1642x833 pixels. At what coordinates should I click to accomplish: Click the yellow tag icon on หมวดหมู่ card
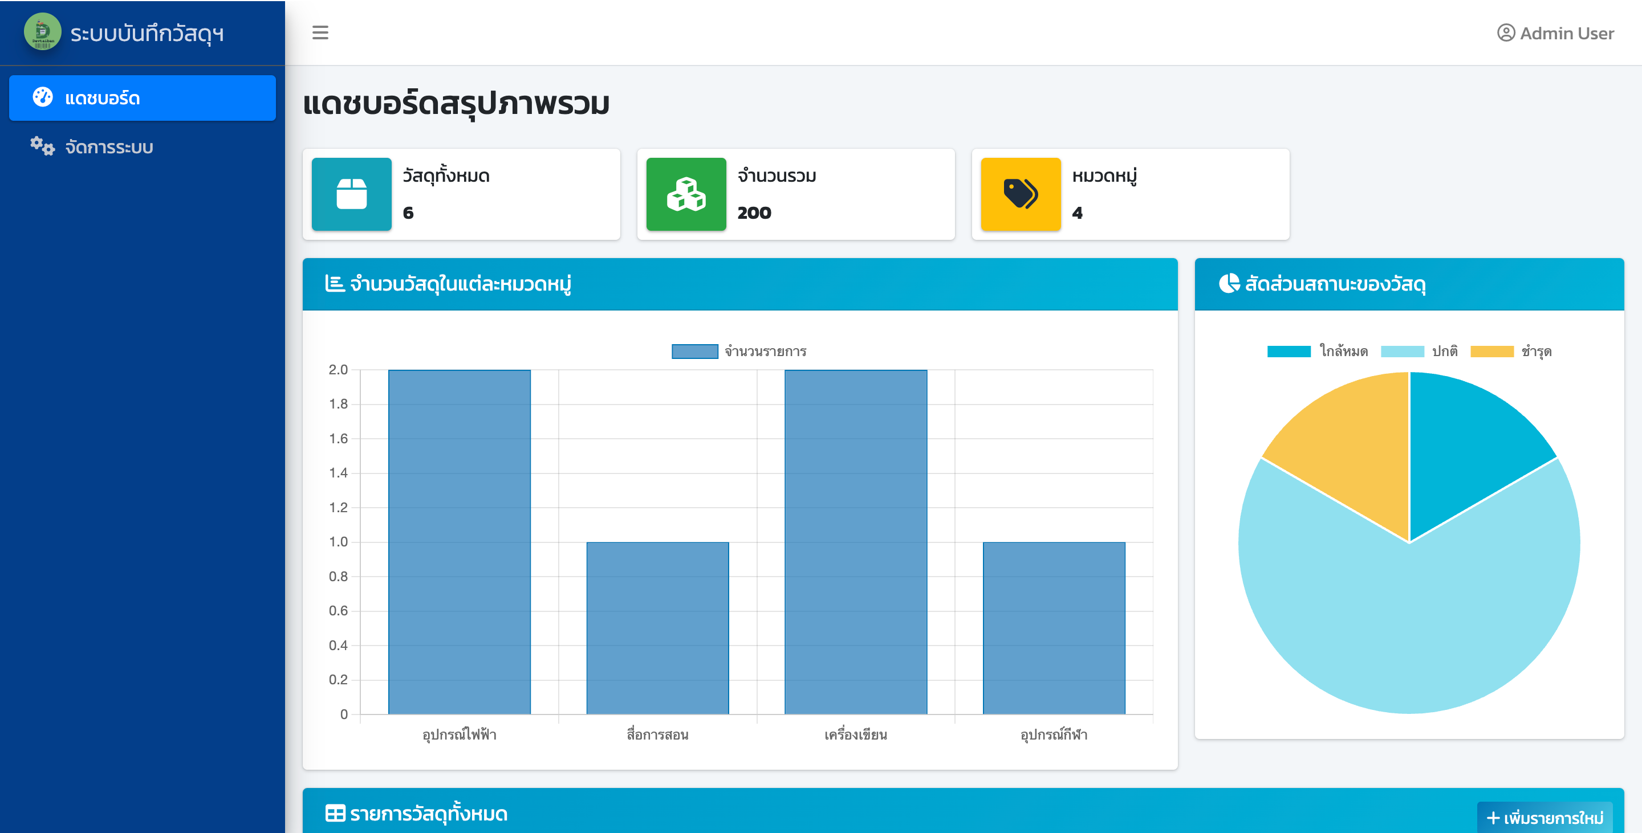coord(1021,194)
